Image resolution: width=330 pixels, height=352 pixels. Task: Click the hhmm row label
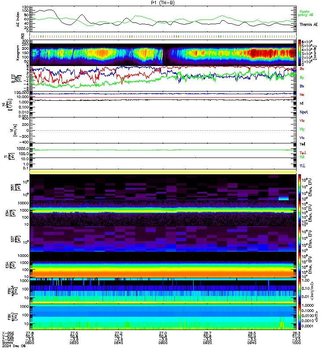tap(7, 343)
